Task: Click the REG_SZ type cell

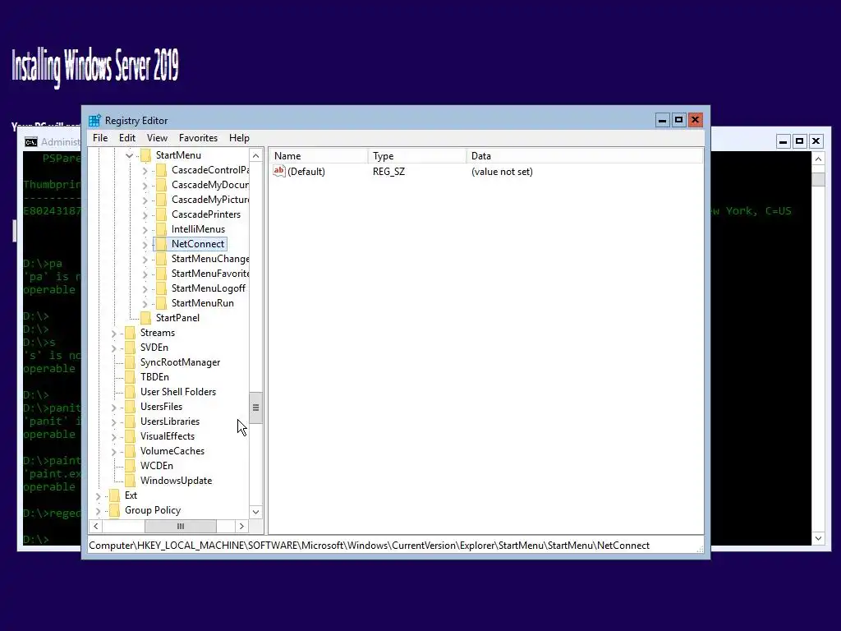Action: (x=388, y=172)
